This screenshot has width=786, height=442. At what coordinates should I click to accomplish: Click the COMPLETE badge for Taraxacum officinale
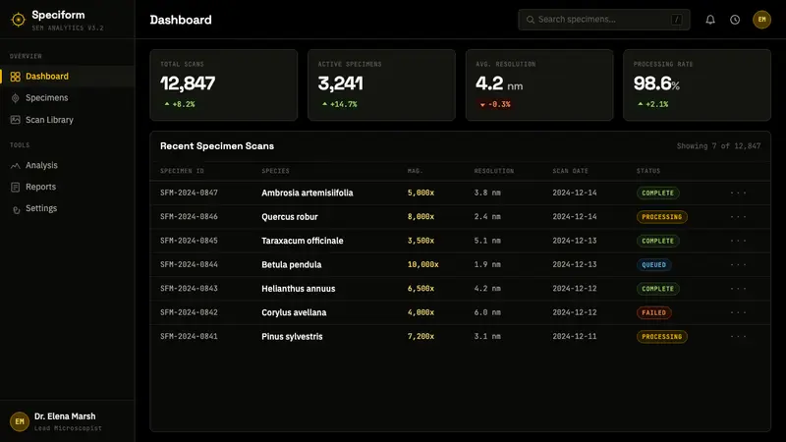click(x=657, y=241)
